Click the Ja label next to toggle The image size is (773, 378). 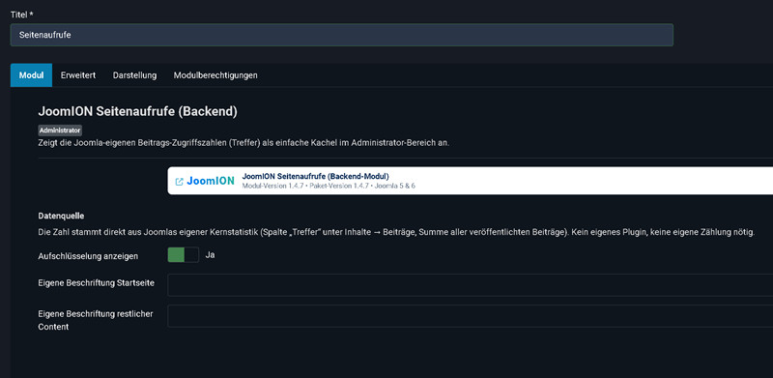coord(210,255)
